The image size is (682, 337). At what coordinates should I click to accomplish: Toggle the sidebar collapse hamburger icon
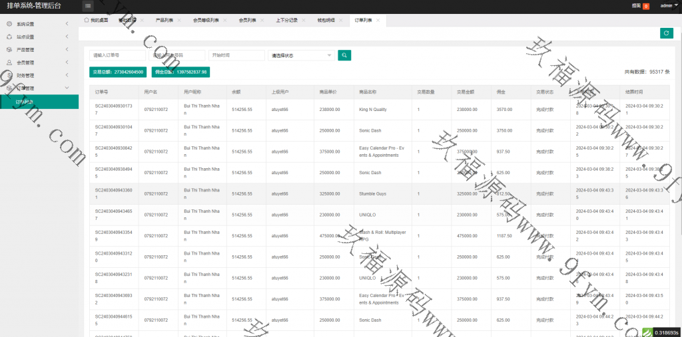(88, 6)
